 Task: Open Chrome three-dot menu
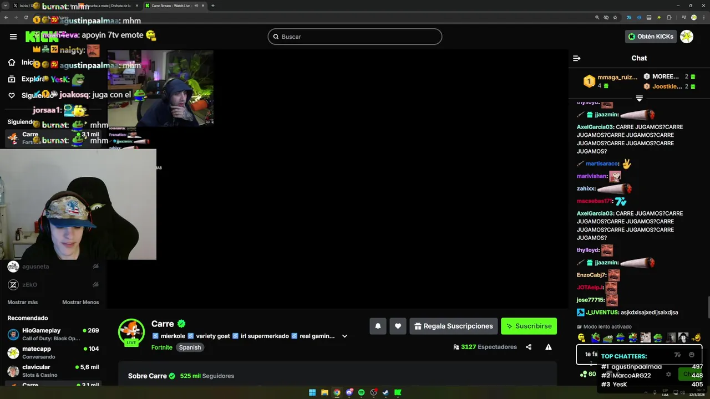pos(704,18)
